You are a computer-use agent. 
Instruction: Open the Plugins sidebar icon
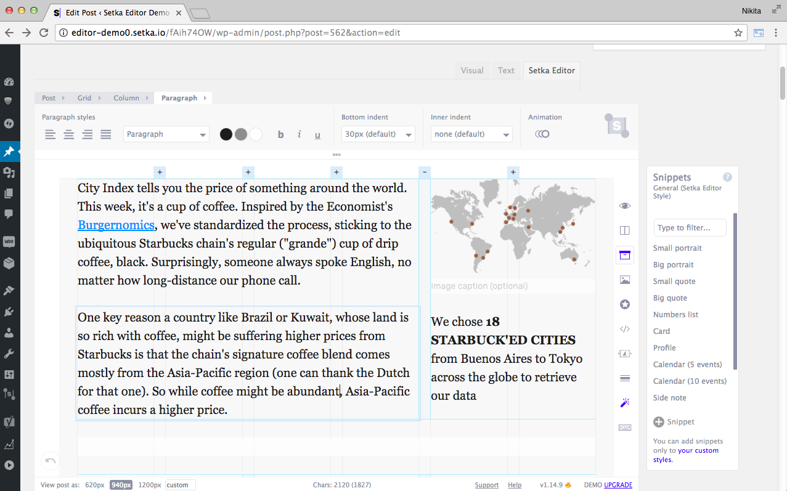(x=9, y=312)
